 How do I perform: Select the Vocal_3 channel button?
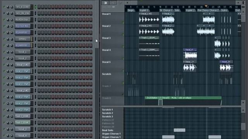tap(23, 129)
